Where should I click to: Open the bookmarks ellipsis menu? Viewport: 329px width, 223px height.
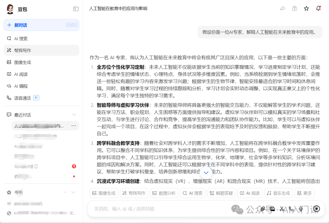(65, 192)
